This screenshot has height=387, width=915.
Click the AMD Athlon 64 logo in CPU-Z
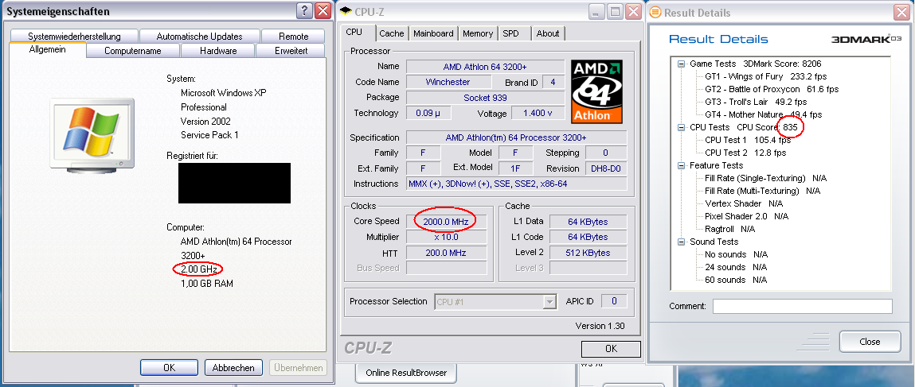click(x=596, y=91)
